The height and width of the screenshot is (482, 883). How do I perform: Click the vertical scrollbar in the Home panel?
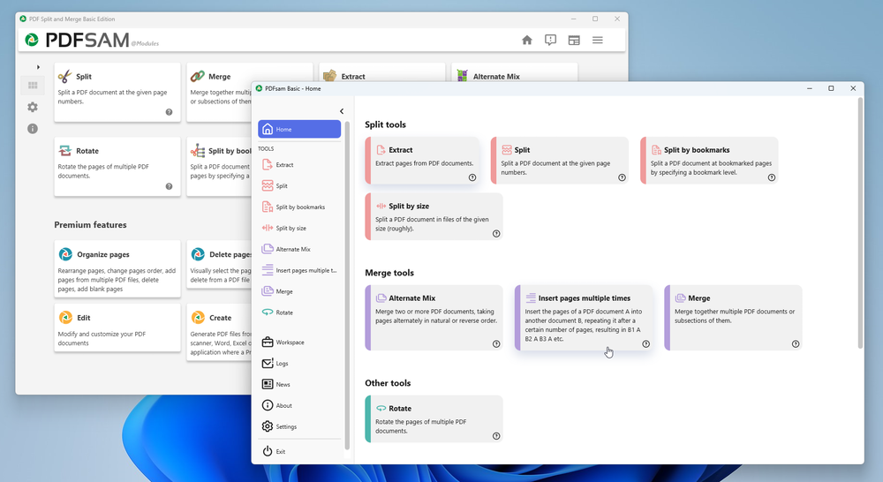pyautogui.click(x=860, y=221)
